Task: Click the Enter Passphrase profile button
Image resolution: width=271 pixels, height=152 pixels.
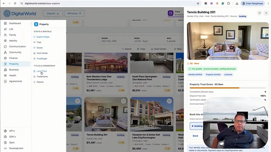Action: pos(253,3)
